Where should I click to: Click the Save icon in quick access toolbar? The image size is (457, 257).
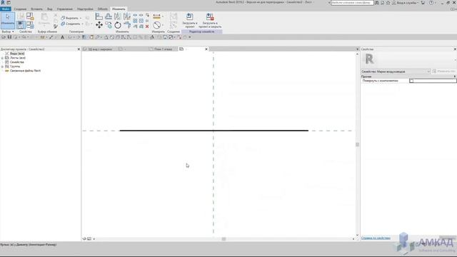(x=9, y=37)
